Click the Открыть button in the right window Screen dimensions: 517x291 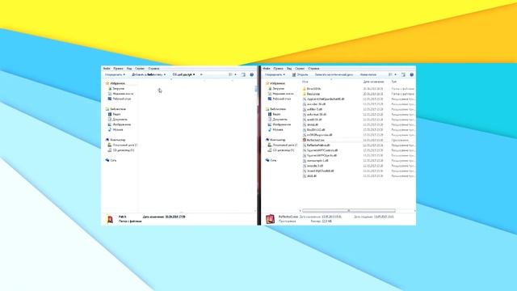pos(300,75)
